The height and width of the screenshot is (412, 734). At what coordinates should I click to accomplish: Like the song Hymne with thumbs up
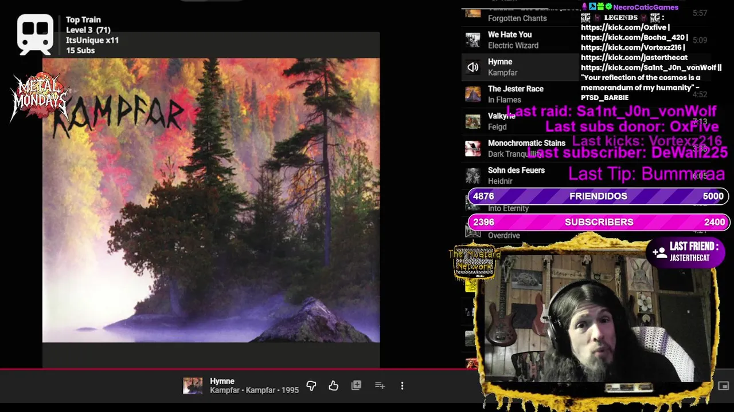[x=333, y=386]
